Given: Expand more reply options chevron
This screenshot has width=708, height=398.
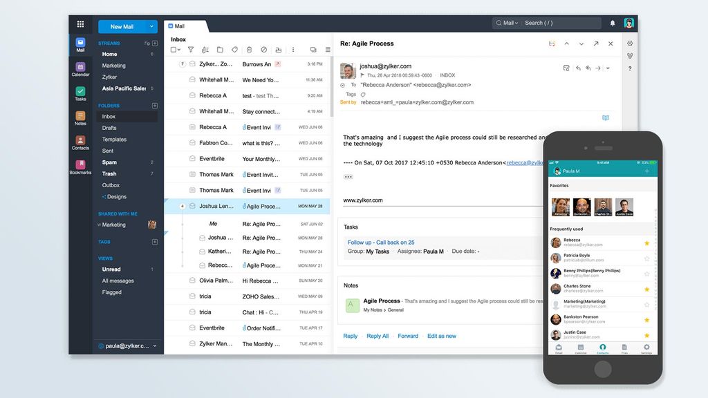Looking at the screenshot, I should pyautogui.click(x=607, y=68).
